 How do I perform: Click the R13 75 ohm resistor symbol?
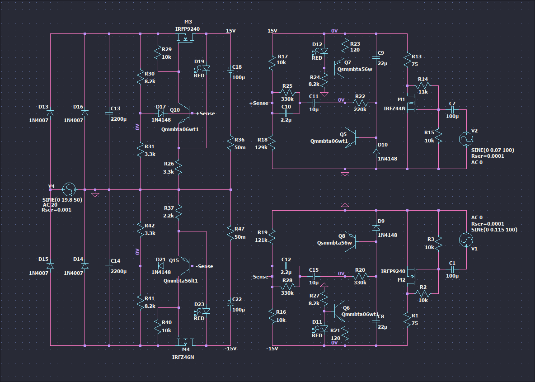click(x=407, y=59)
